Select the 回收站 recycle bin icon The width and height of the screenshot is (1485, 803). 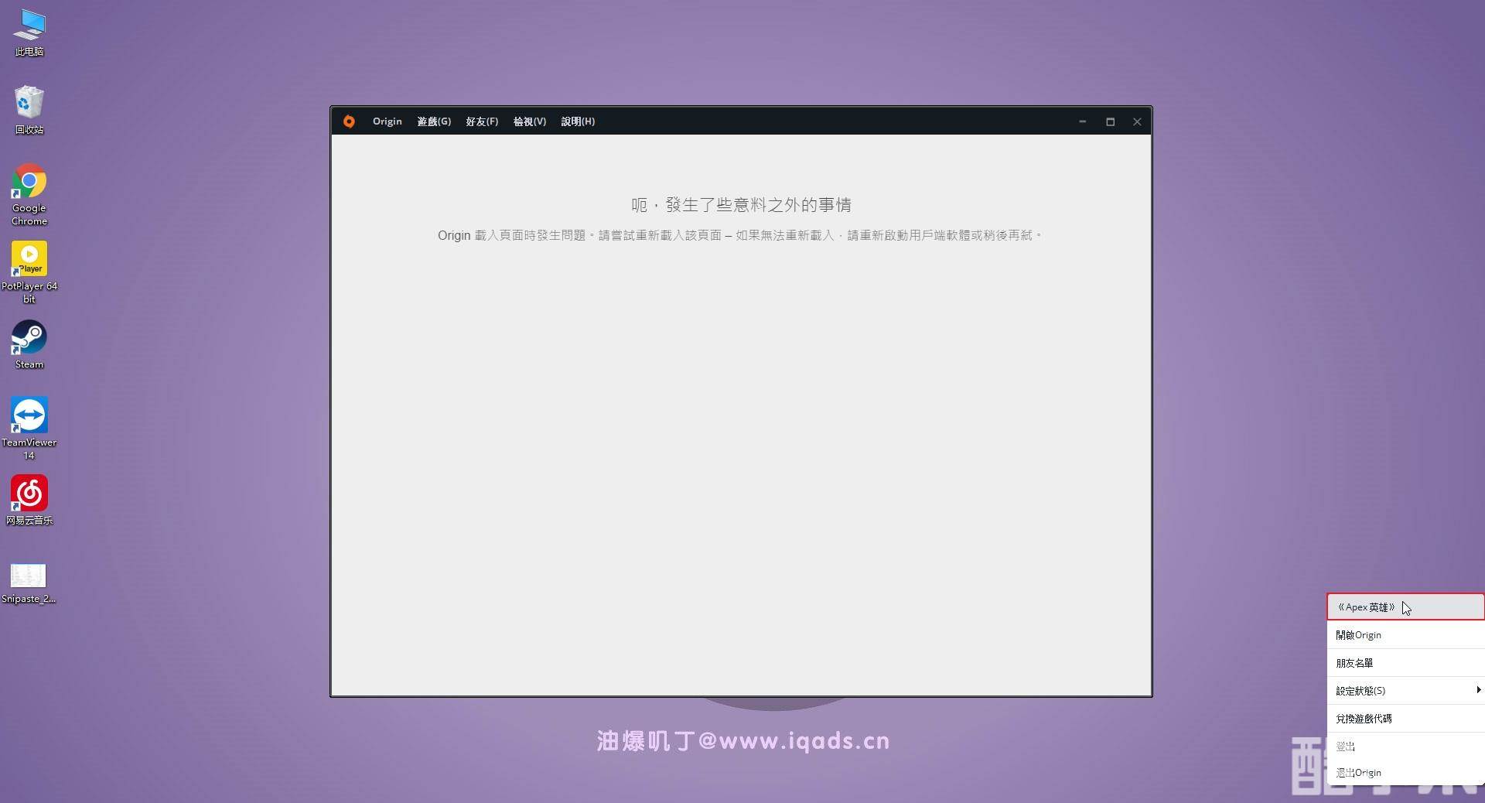tap(29, 103)
